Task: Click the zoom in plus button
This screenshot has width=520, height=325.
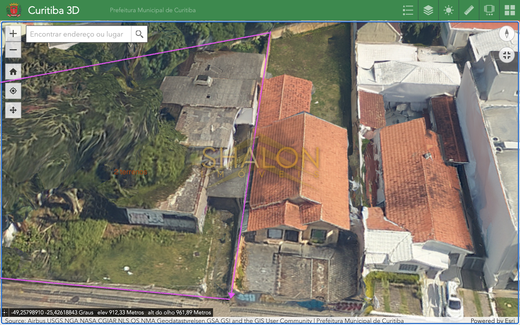Action: tap(13, 34)
